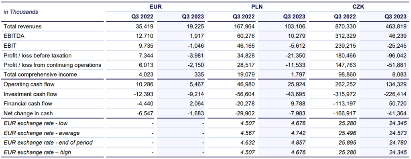
Task: Click the 'in Thousands' label
Action: click(x=21, y=12)
